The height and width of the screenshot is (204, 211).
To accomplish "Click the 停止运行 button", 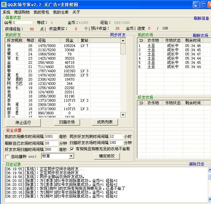I will coord(23,122).
